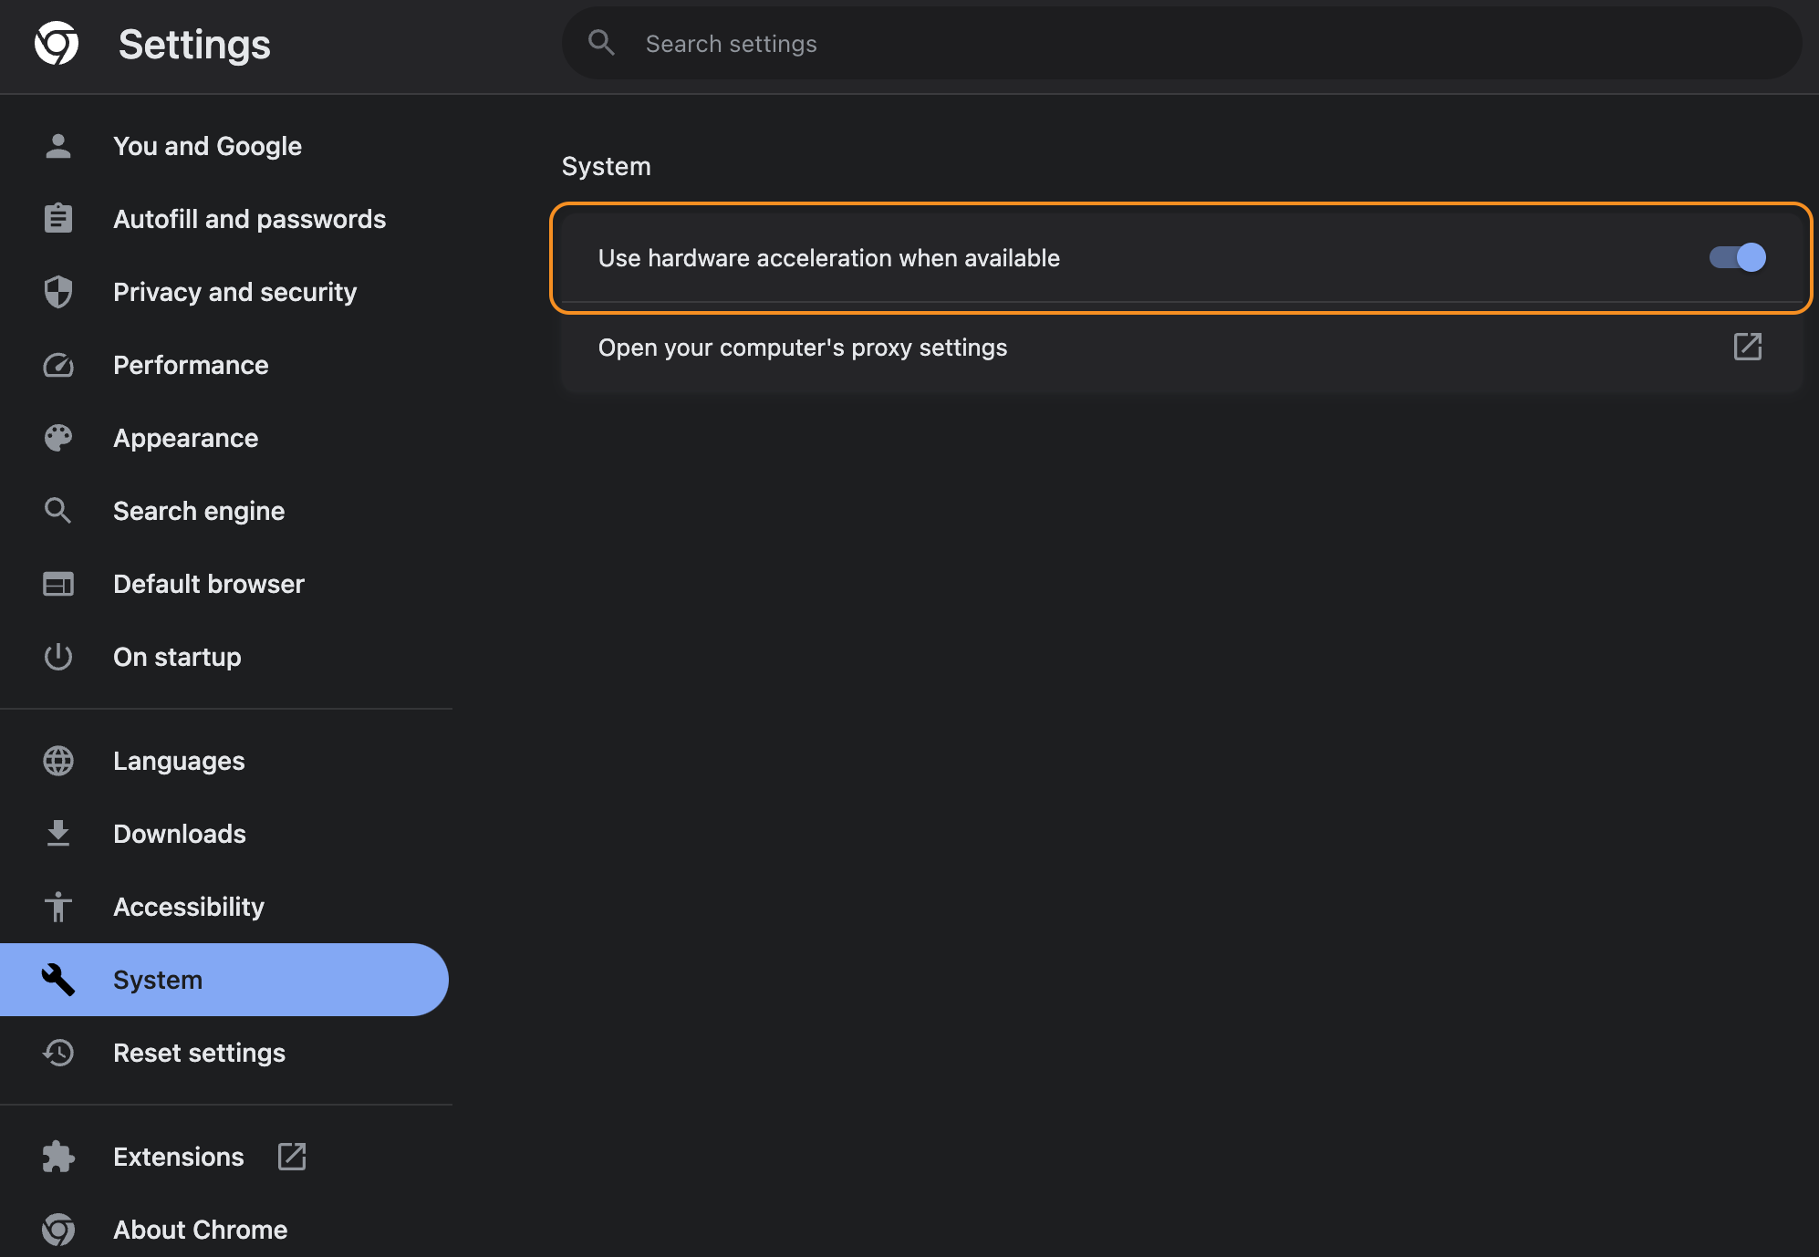The width and height of the screenshot is (1819, 1257).
Task: Click the download arrow icon
Action: coord(58,834)
